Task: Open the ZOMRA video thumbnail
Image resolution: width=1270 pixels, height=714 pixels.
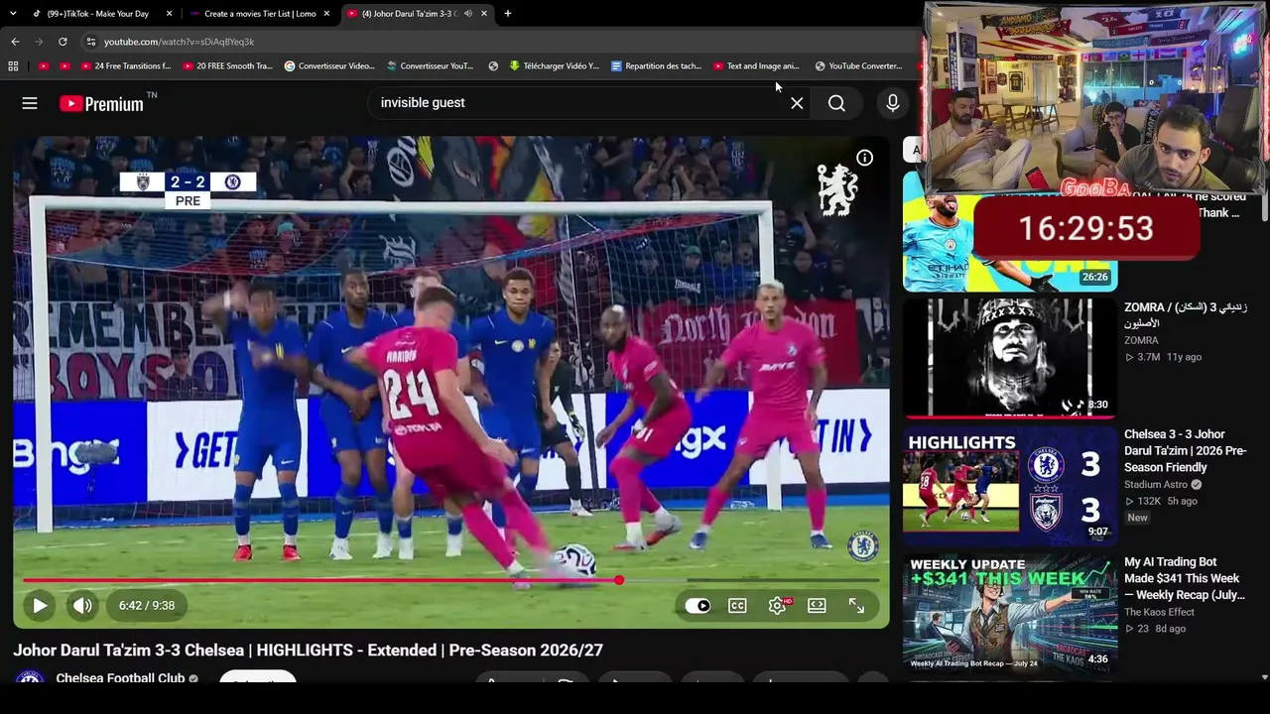Action: coord(1010,358)
